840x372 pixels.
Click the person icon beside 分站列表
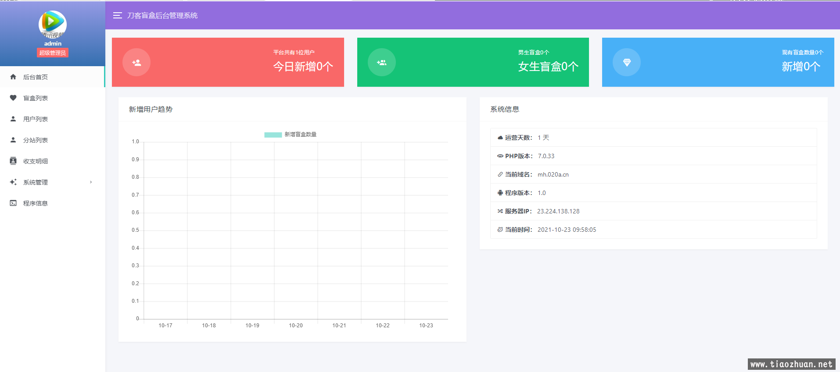(13, 140)
